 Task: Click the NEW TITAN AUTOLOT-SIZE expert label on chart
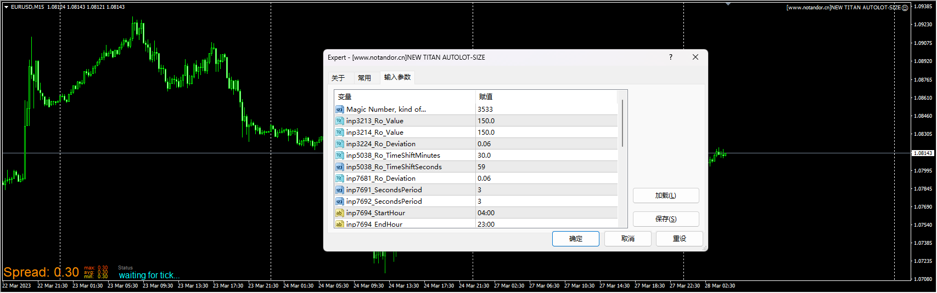(843, 8)
